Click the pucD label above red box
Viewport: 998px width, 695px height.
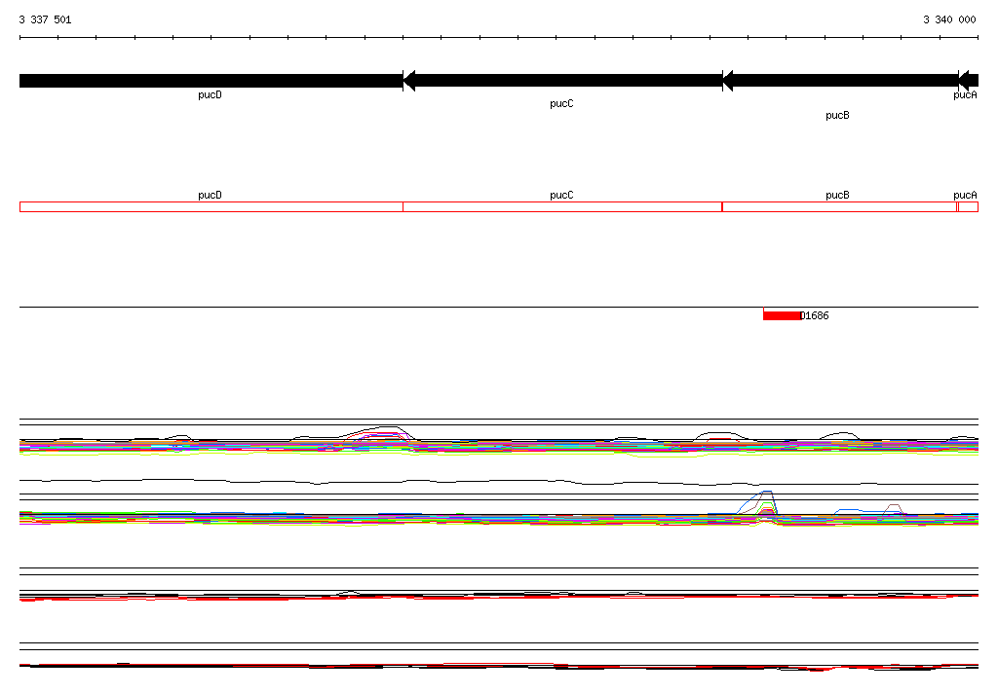click(x=211, y=196)
